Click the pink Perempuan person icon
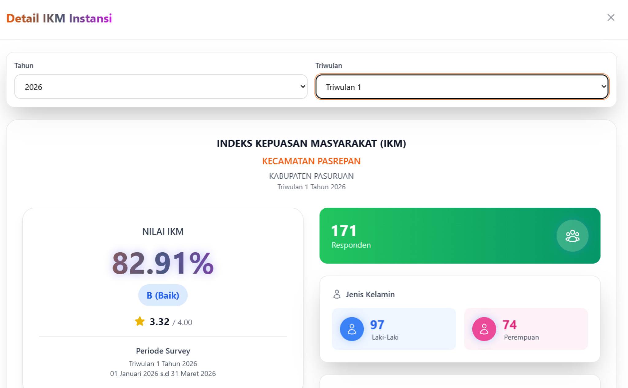 484,329
